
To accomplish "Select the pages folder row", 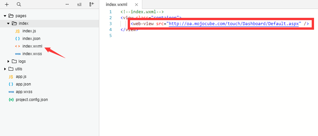I will pos(50,16).
